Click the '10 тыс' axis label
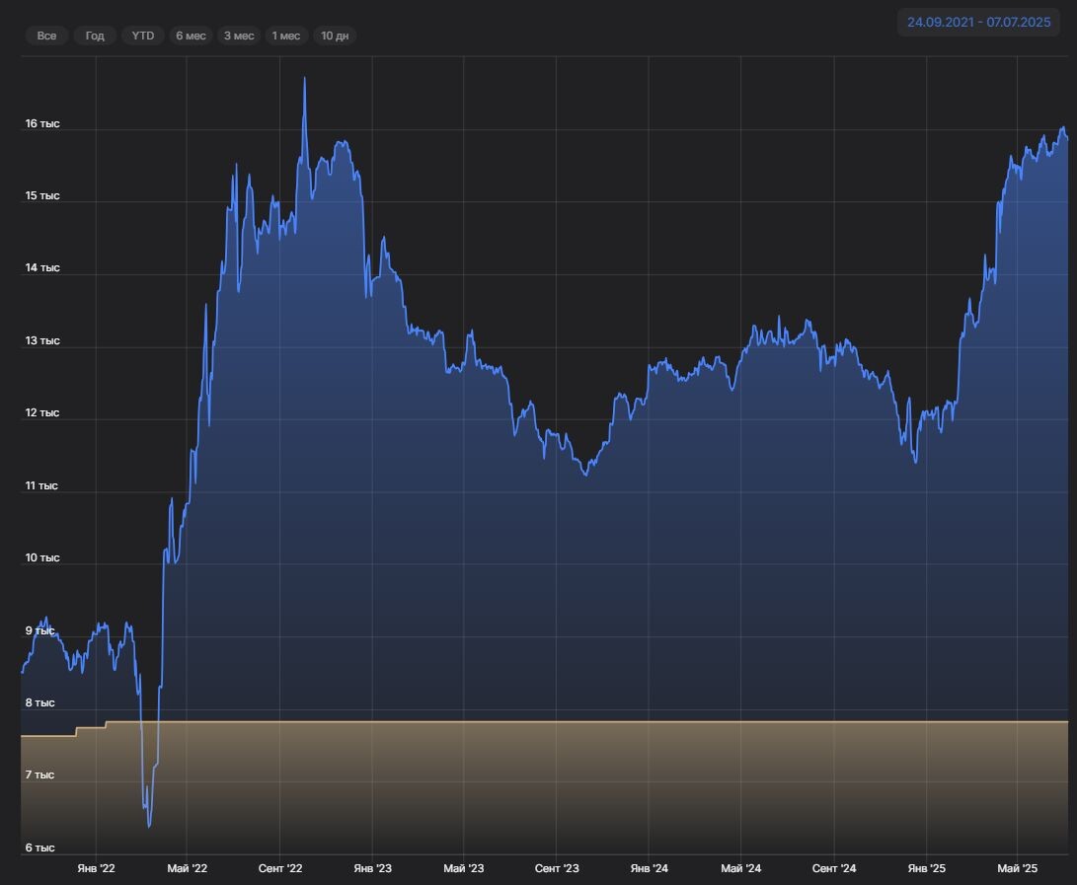Screen dimensions: 1077x885 [x=42, y=557]
